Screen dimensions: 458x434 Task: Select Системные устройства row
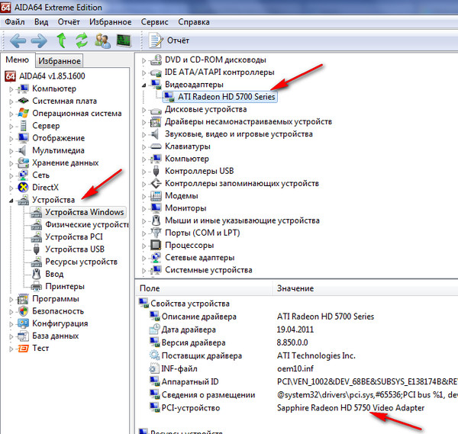click(x=208, y=270)
